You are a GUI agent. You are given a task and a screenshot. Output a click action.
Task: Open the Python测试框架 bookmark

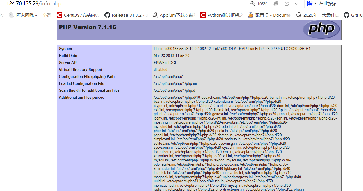click(x=222, y=15)
